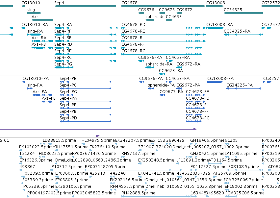Click the longer purple arrow feature

coord(98,129)
